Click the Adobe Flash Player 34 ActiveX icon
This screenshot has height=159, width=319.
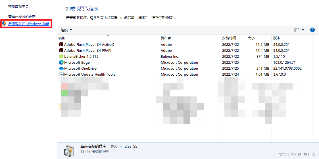click(61, 45)
